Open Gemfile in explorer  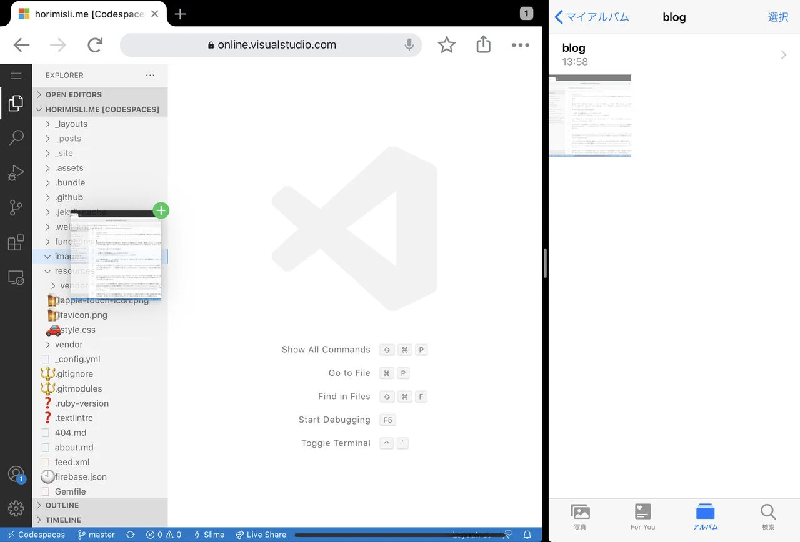pyautogui.click(x=100, y=491)
